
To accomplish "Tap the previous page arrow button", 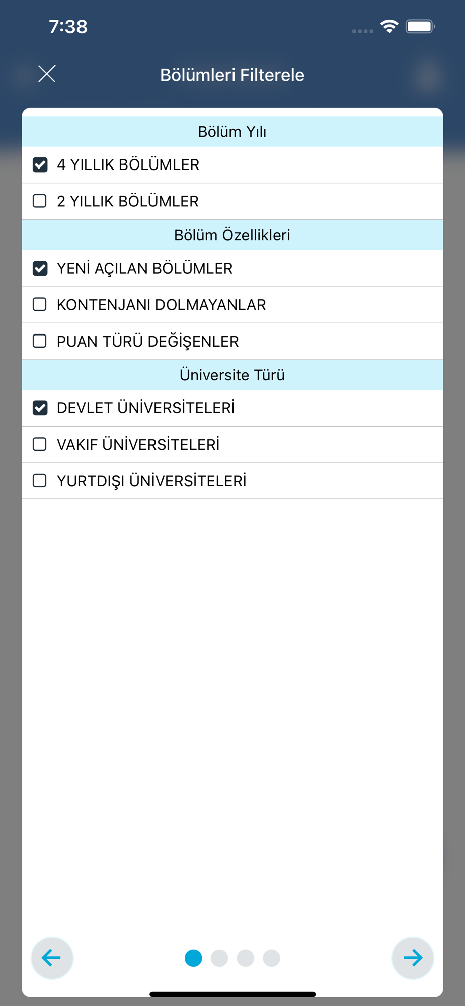I will pos(52,958).
